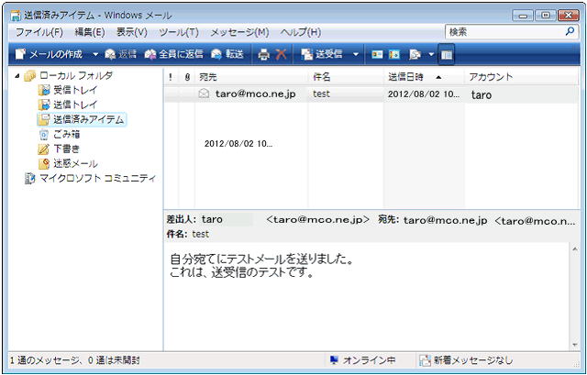
Task: Sort by priority column (!) header
Action: tap(172, 77)
